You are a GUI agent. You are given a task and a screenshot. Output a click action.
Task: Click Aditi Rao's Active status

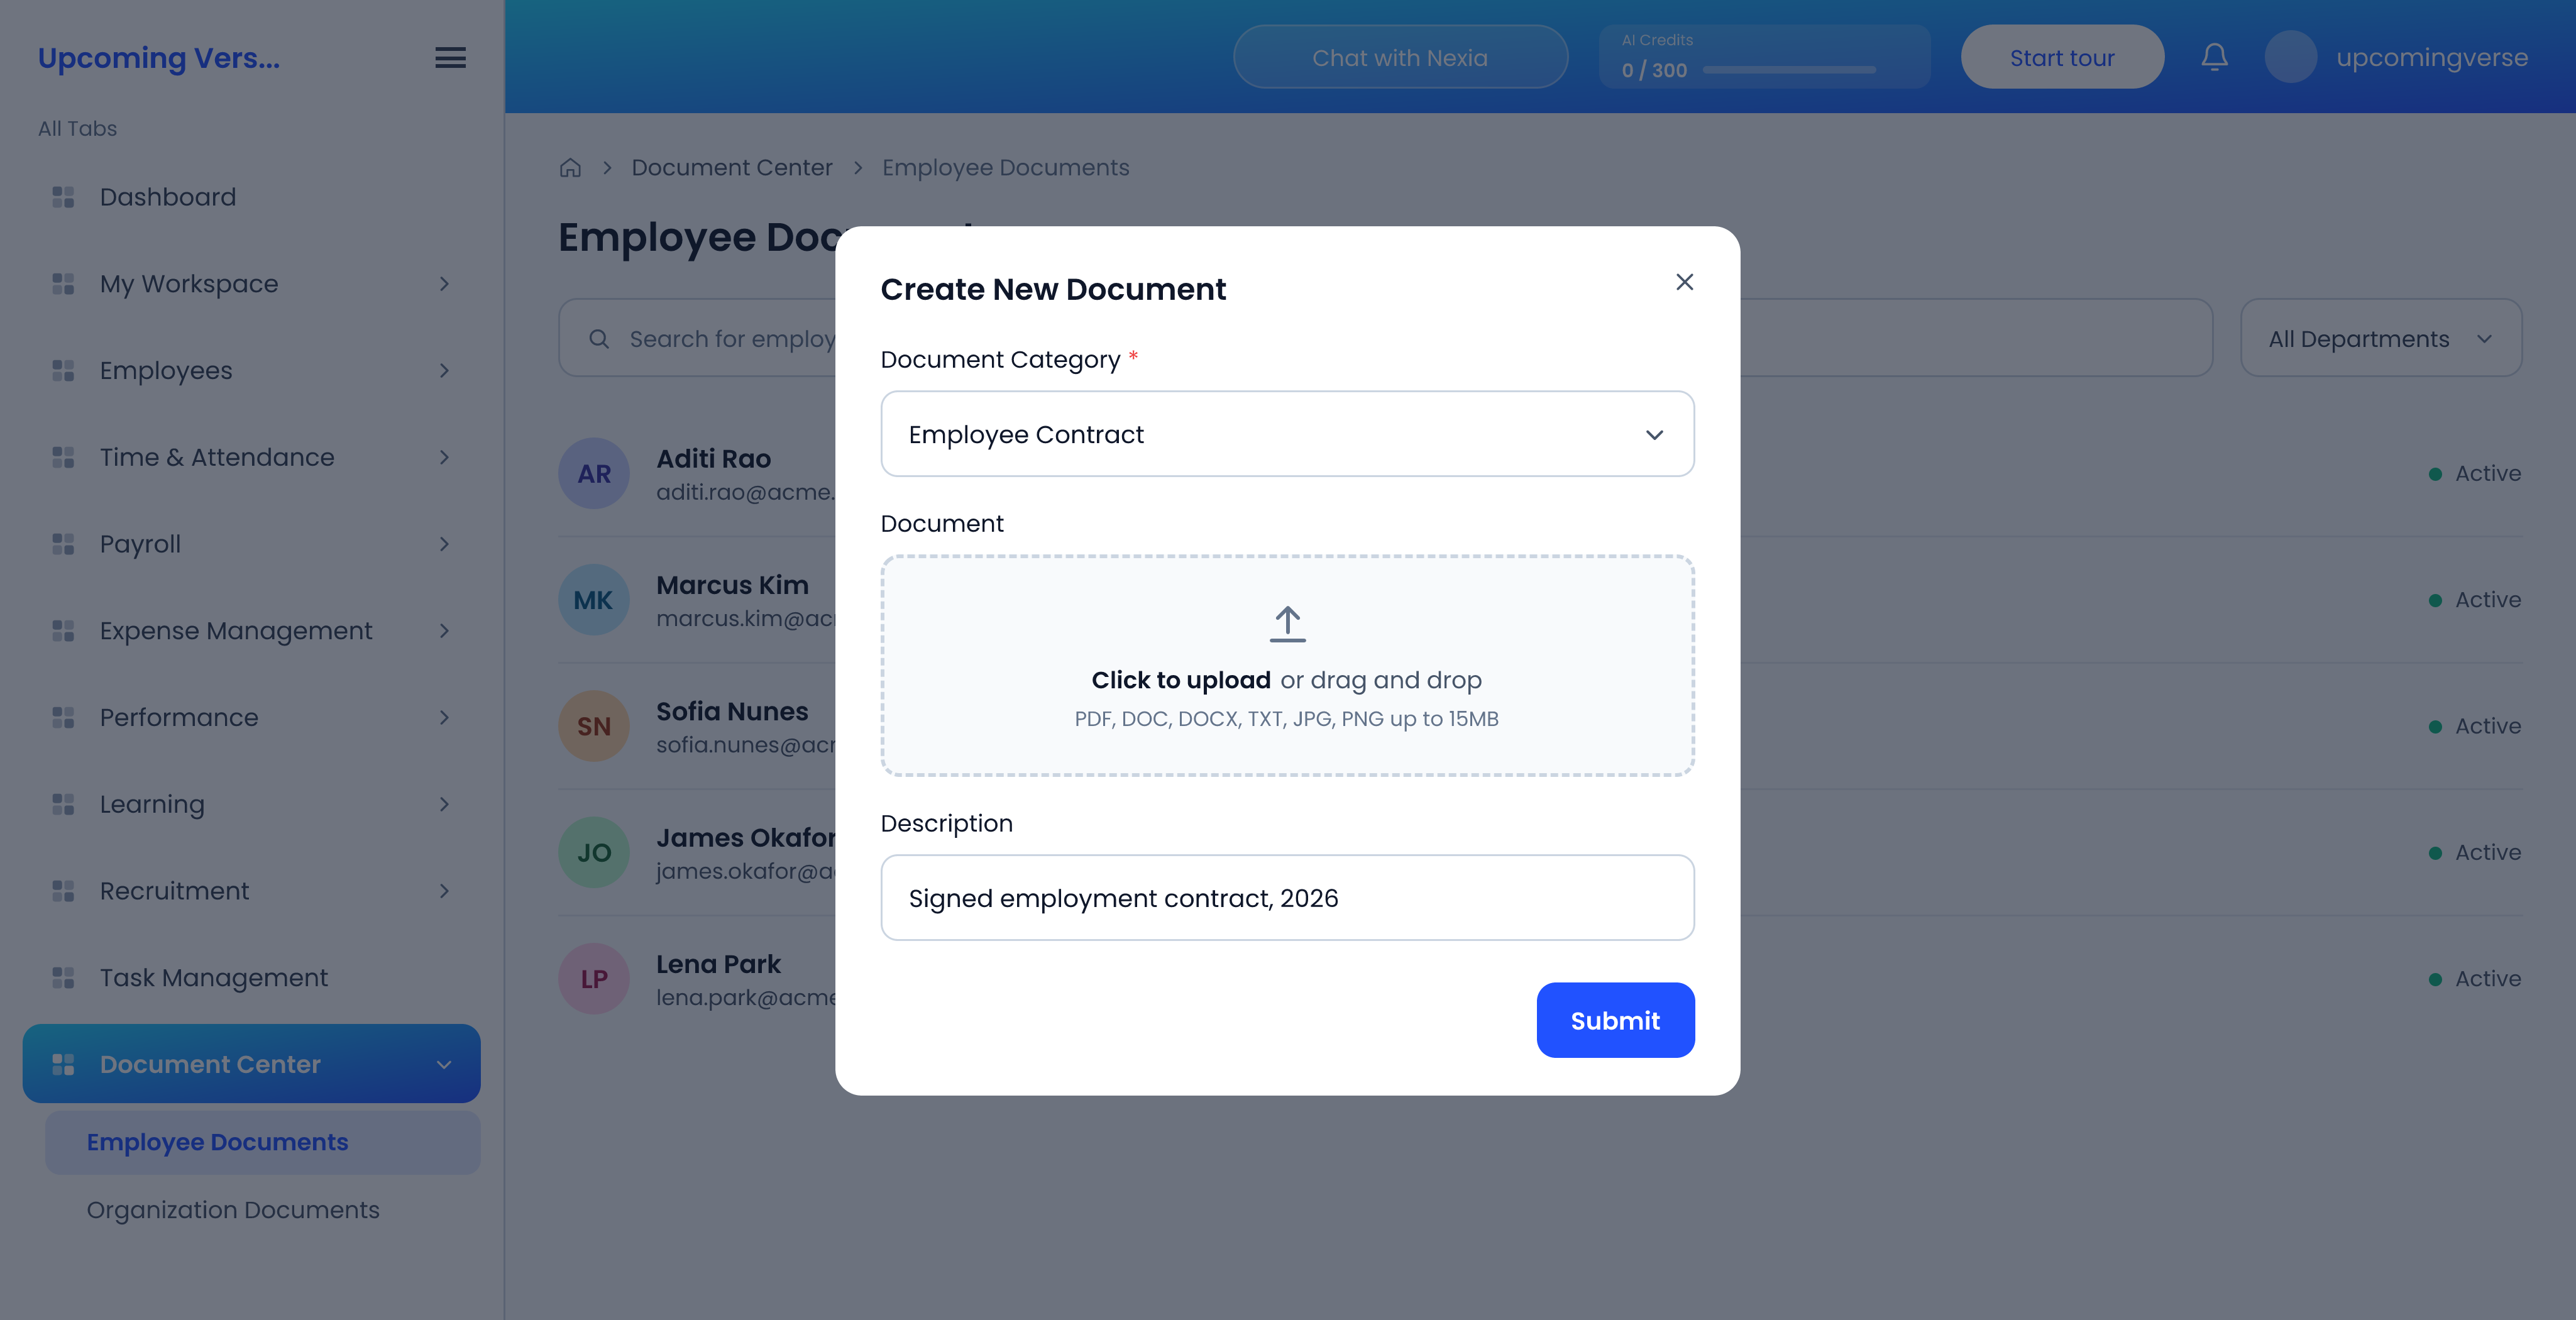click(2475, 473)
